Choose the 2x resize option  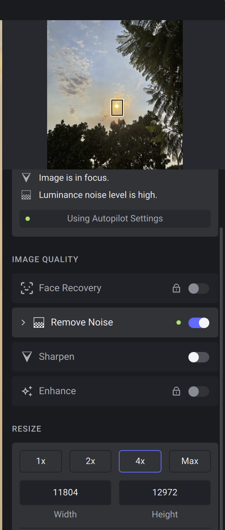pyautogui.click(x=90, y=461)
